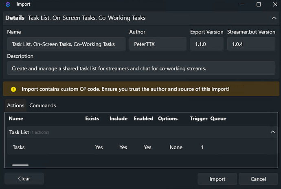Click the horizontal scrollbar in actions list
The width and height of the screenshot is (281, 189).
pos(20,165)
